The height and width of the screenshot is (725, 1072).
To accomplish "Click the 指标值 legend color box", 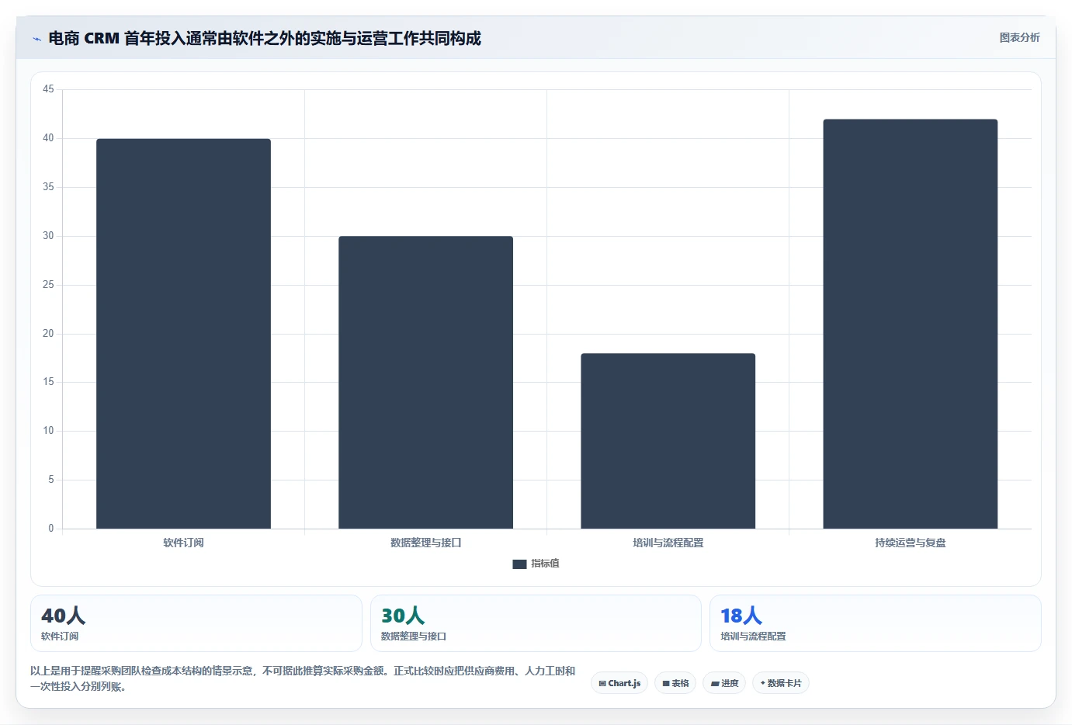I will pos(519,564).
